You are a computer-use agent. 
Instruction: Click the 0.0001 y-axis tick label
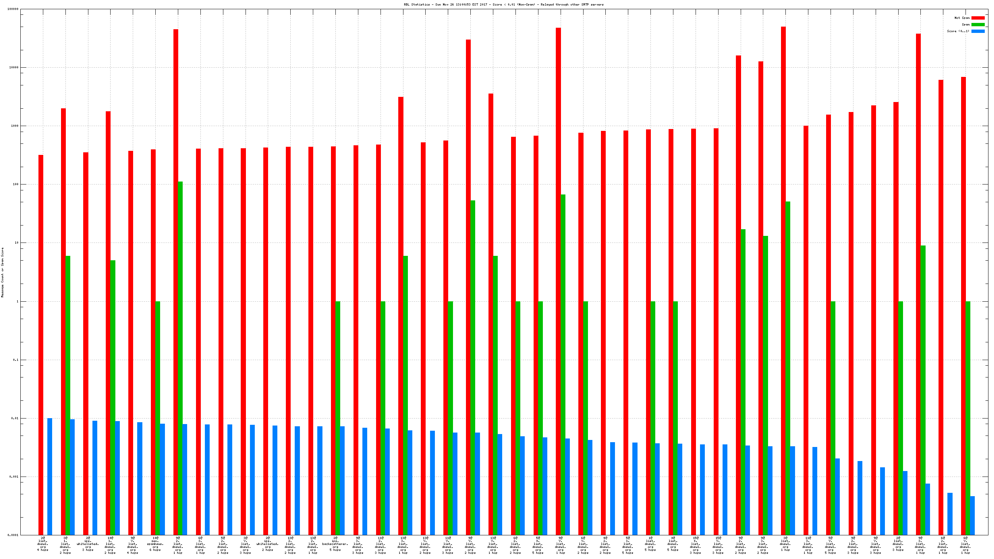(x=13, y=535)
